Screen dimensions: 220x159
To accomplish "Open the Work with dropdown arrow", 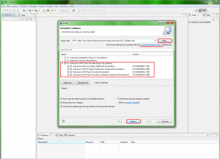I will tap(155, 41).
